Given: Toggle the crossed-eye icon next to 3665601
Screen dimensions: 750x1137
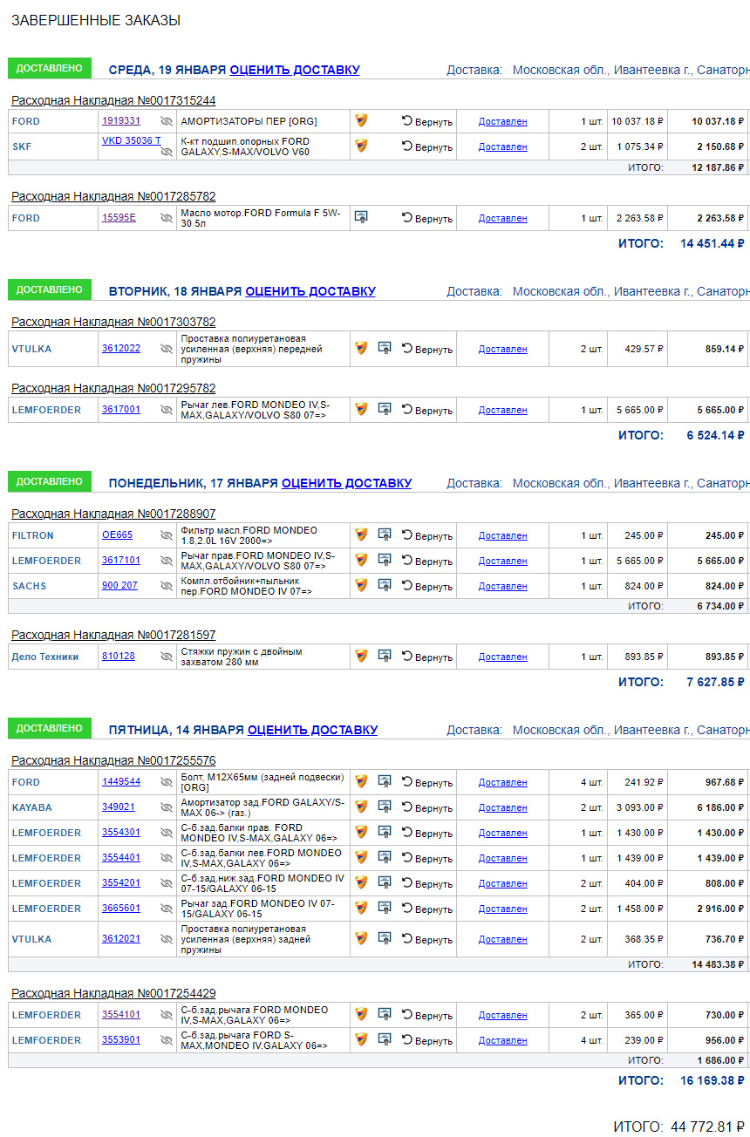Looking at the screenshot, I should pyautogui.click(x=167, y=909).
